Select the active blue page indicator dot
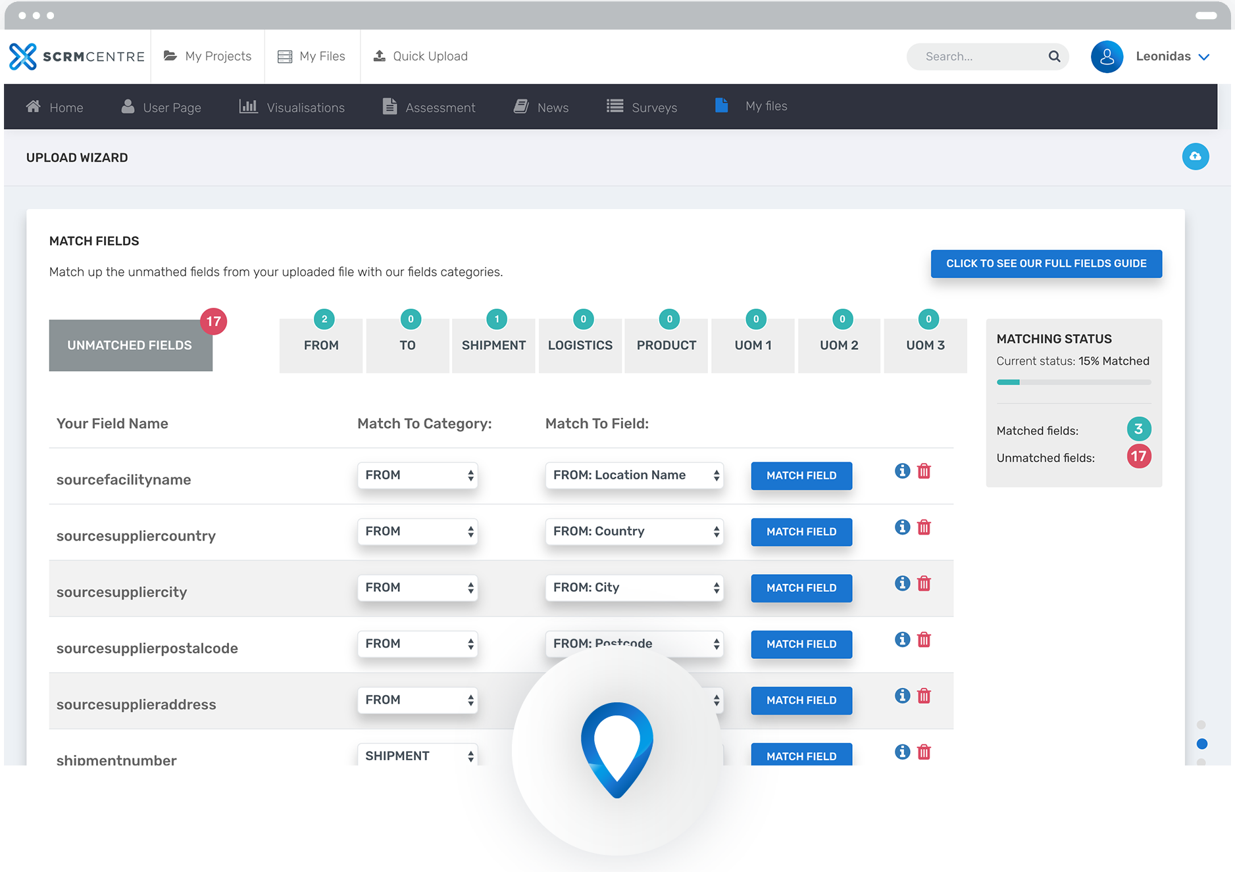 (x=1201, y=744)
